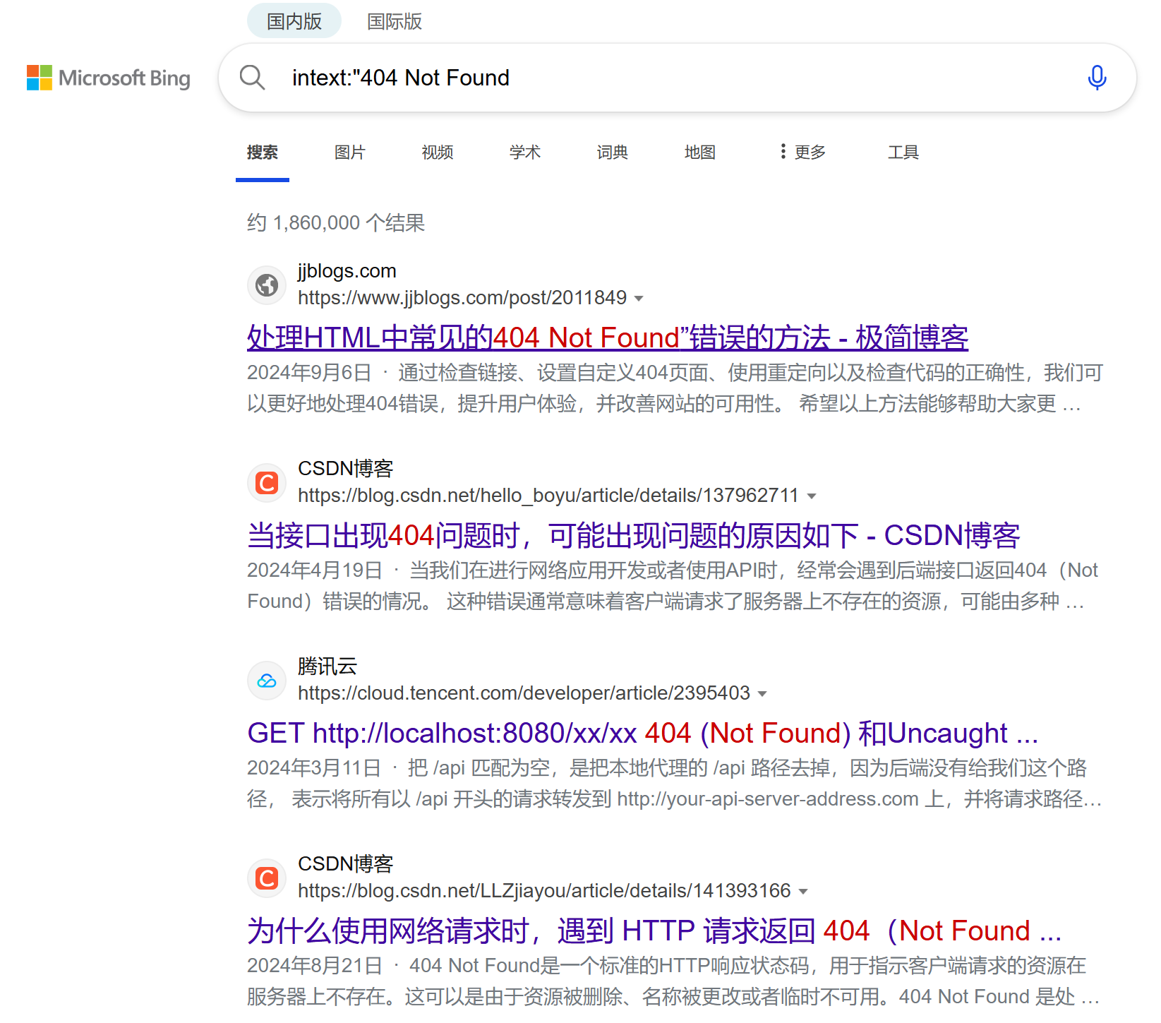Switch to 视频 tab
1161x1023 pixels.
(438, 152)
